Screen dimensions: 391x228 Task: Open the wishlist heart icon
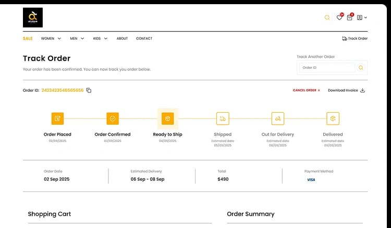point(339,17)
